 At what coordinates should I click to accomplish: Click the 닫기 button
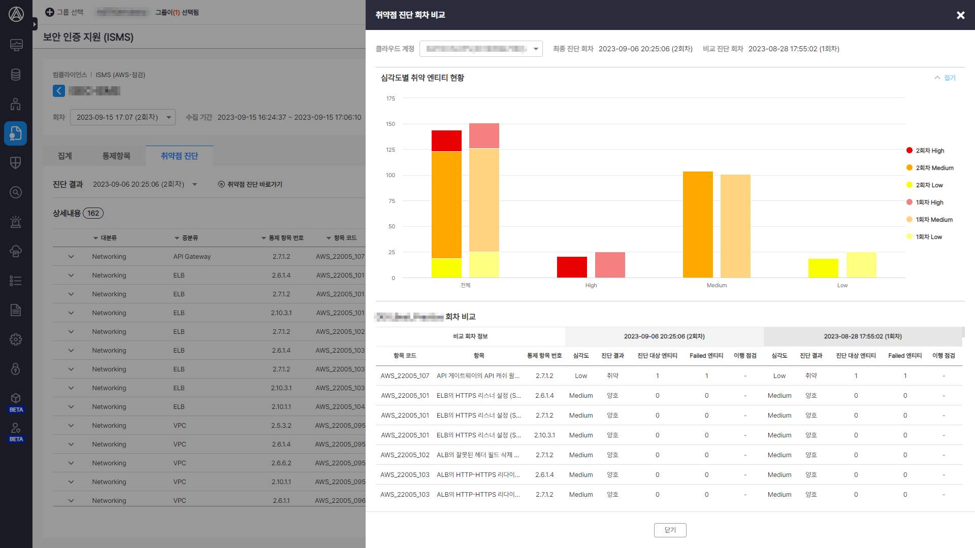click(x=670, y=530)
